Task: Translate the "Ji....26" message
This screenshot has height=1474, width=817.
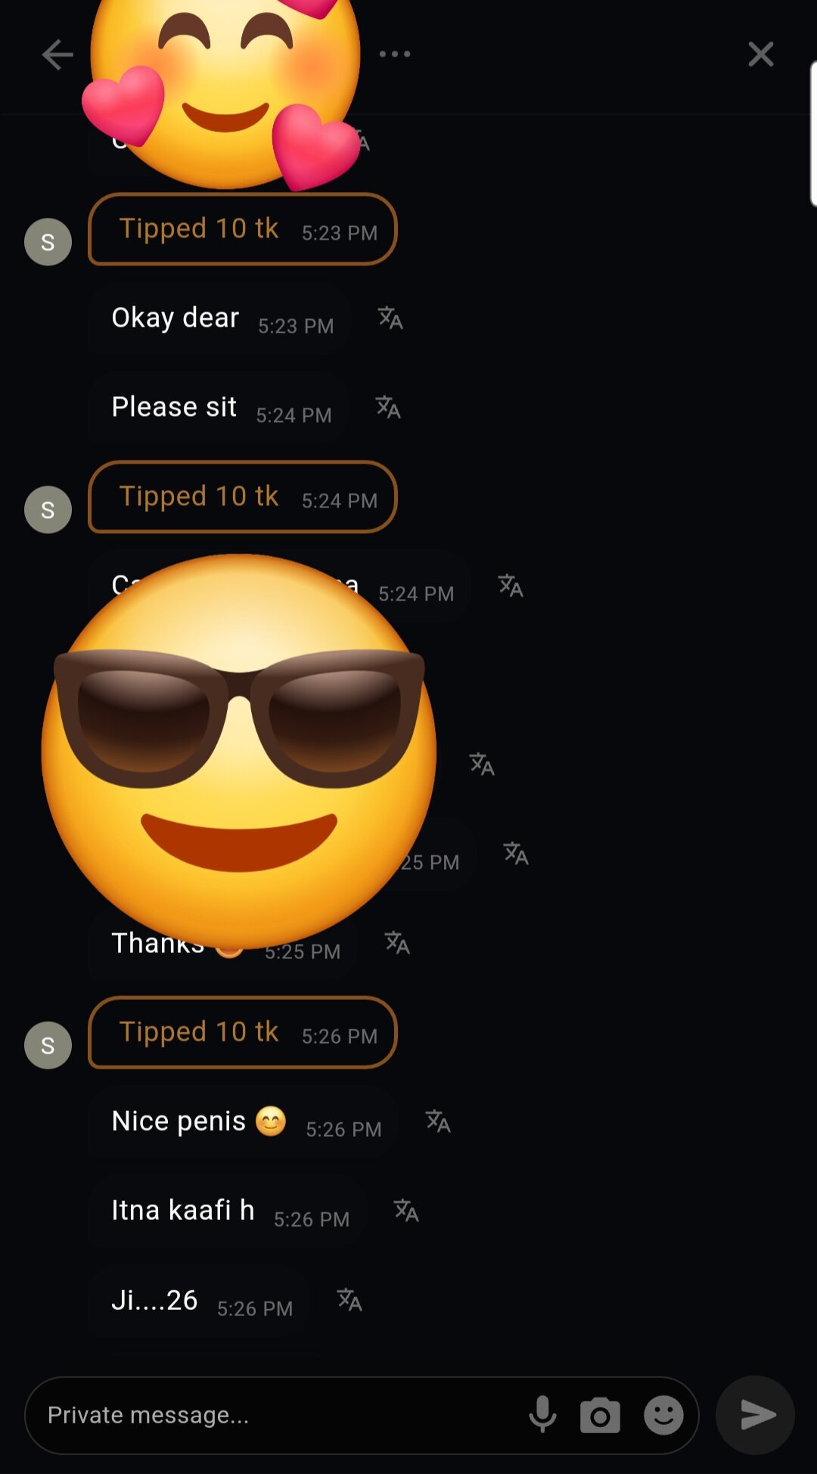Action: click(x=349, y=1299)
